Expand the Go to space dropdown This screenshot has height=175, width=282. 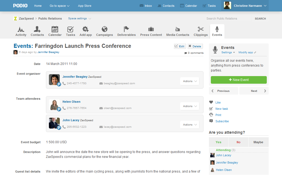point(59,6)
